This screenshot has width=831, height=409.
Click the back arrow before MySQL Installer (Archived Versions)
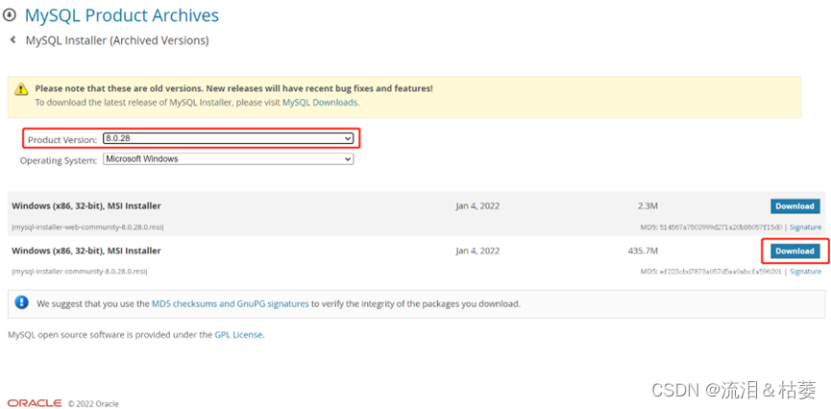click(12, 39)
